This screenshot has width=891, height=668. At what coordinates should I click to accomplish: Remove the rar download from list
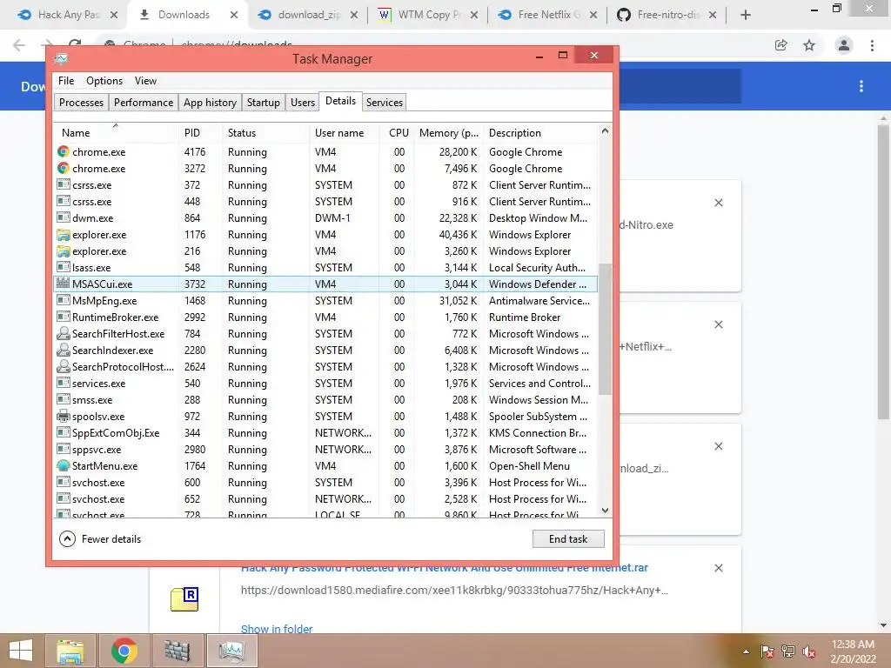(x=718, y=568)
